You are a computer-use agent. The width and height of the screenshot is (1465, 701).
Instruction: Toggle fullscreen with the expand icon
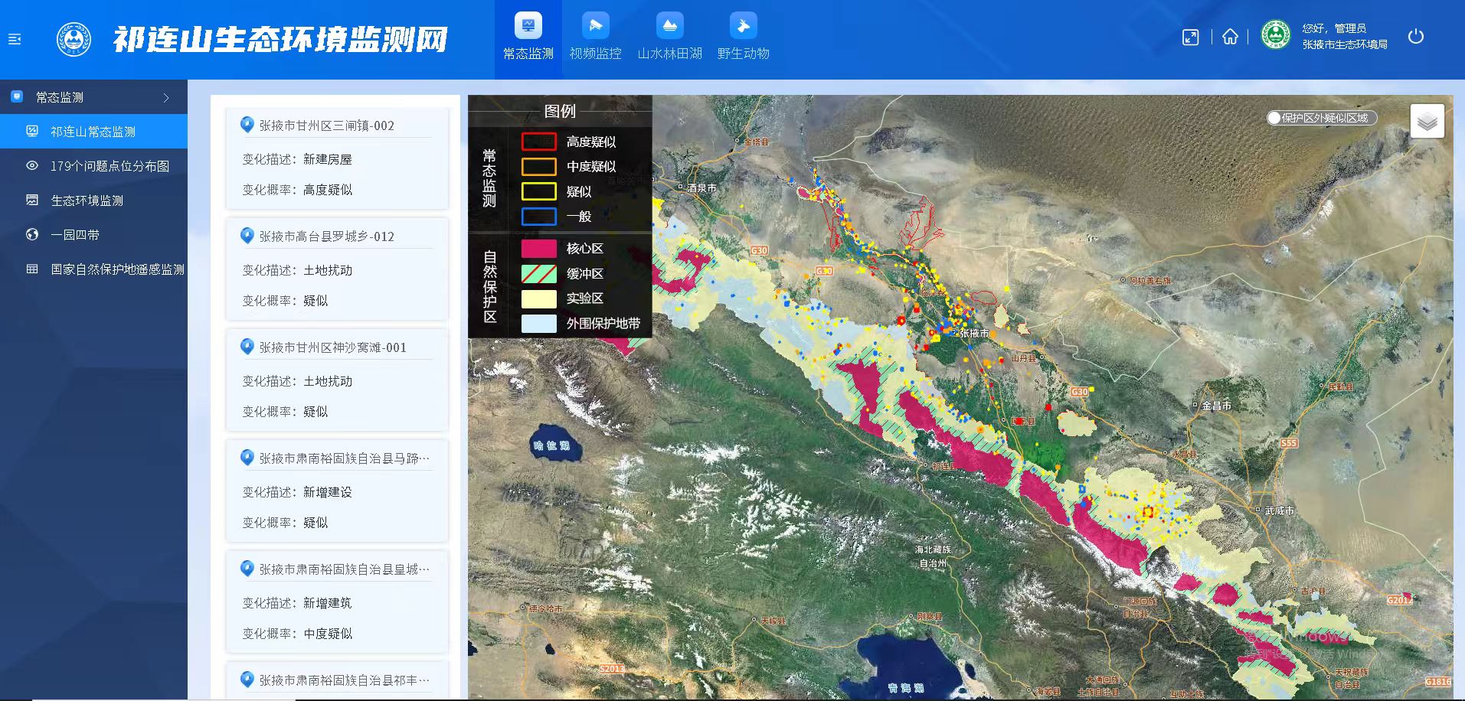[x=1190, y=37]
